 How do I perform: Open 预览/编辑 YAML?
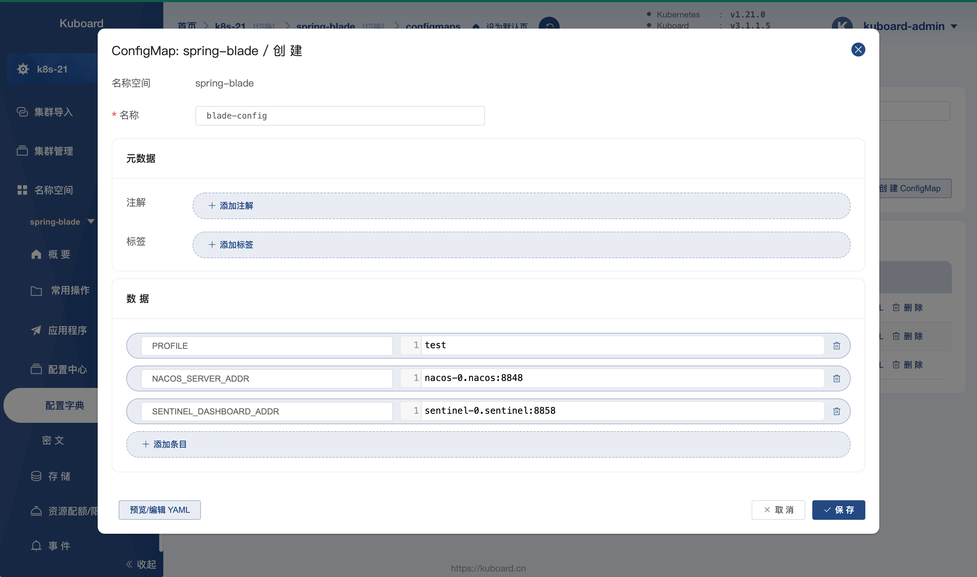coord(160,510)
